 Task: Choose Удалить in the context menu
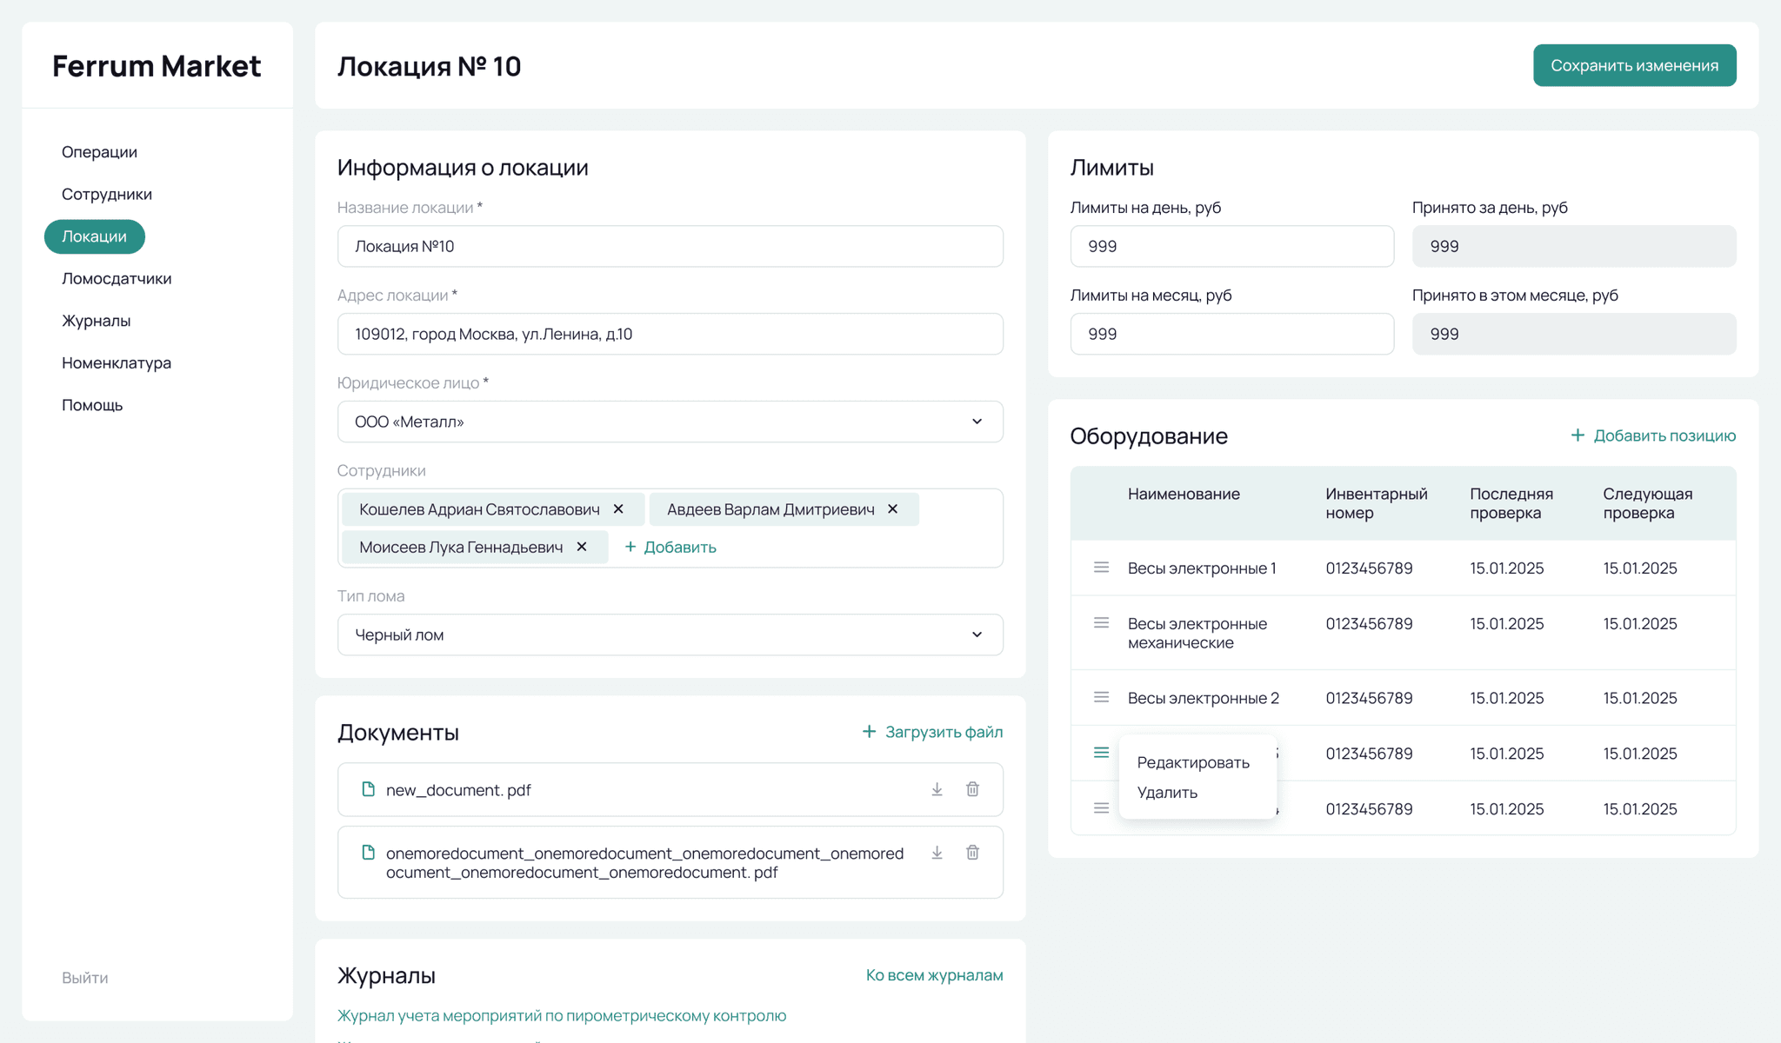[x=1167, y=793]
